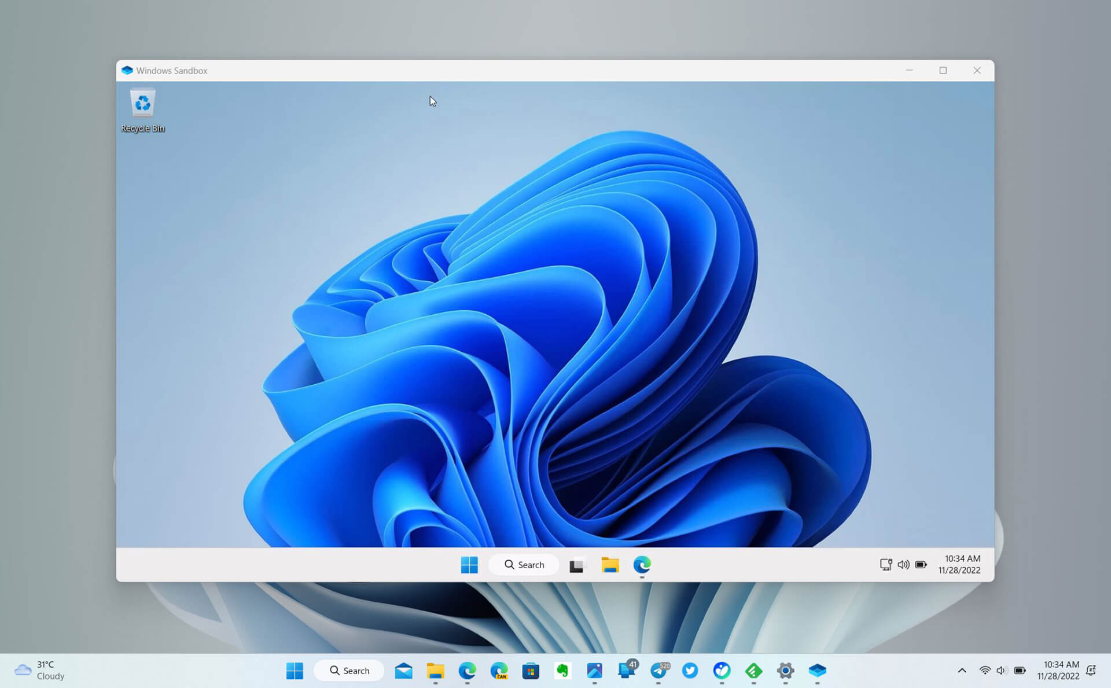This screenshot has height=688, width=1111.
Task: Open Telegram from the host taskbar
Action: [x=658, y=671]
